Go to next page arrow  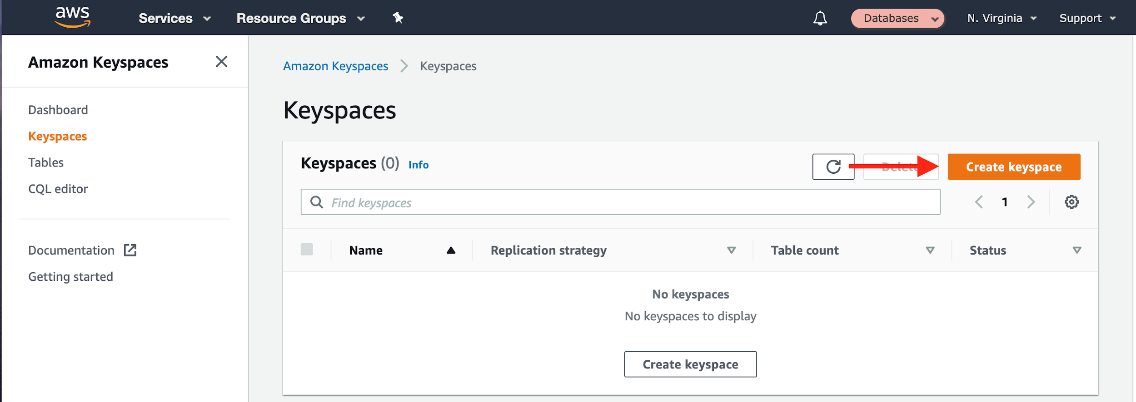pyautogui.click(x=1031, y=202)
